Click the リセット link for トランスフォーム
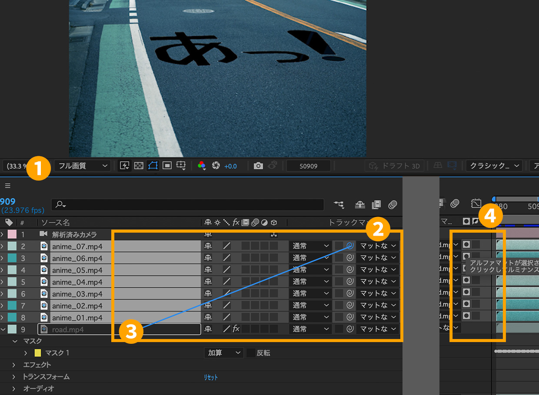The height and width of the screenshot is (395, 539). pyautogui.click(x=211, y=377)
